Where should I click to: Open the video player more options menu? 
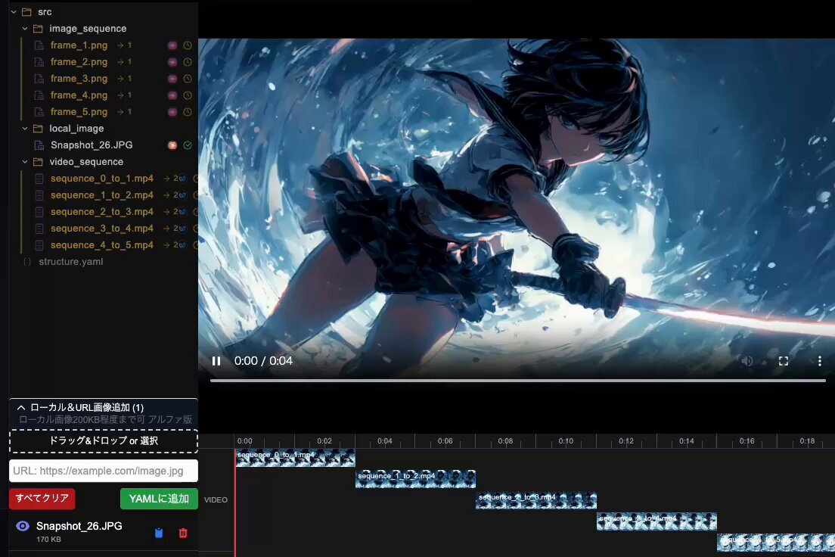[820, 361]
